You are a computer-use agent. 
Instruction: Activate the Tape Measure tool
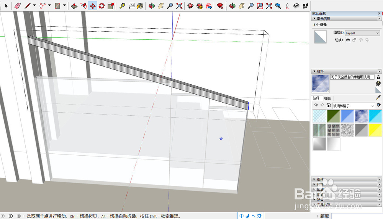122,6
